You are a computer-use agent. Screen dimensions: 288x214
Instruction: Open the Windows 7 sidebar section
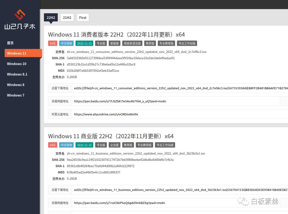(x=16, y=95)
